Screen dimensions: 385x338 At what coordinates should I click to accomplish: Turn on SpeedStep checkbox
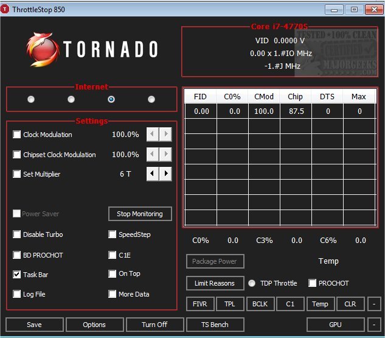tap(112, 234)
